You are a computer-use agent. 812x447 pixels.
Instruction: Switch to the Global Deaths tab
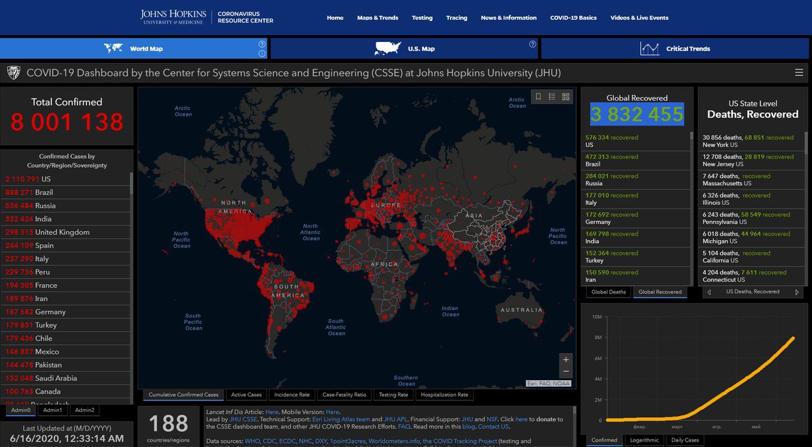tap(608, 292)
